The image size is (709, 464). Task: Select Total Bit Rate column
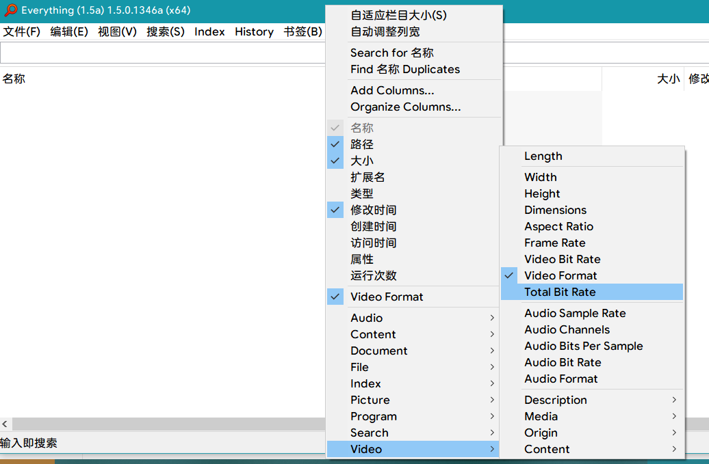[x=560, y=292]
